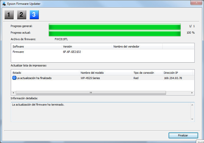Image resolution: width=204 pixels, height=143 pixels.
Task: Select the highlighted blue step 3 icon
Action: [34, 14]
